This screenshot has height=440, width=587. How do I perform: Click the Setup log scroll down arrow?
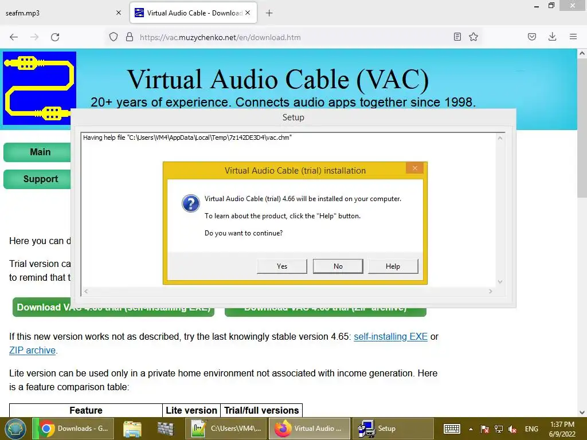click(x=500, y=282)
